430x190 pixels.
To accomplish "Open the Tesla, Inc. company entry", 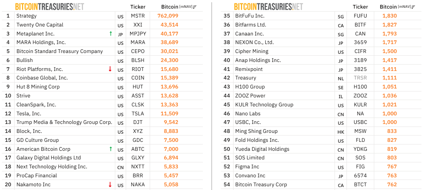I will pyautogui.click(x=29, y=113).
